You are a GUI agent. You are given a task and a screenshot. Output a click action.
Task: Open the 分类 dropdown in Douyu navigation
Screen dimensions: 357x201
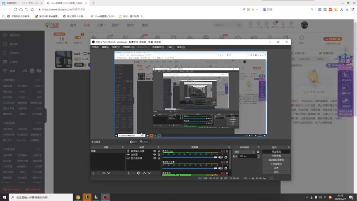101,25
